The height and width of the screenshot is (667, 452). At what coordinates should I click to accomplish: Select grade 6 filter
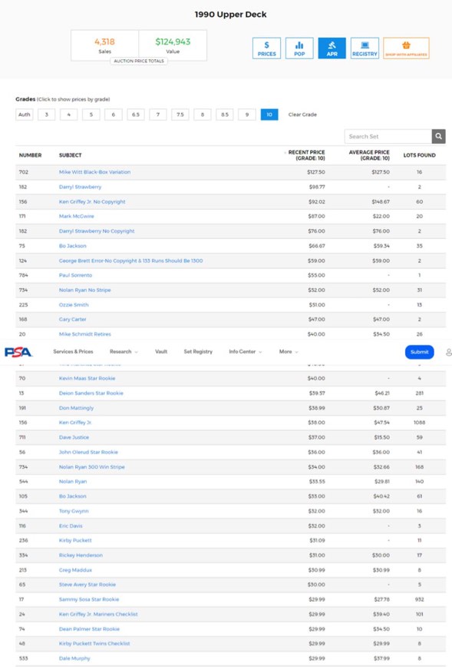tap(114, 114)
